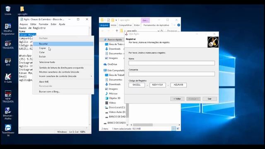Choose Sentido de leitura da direita option

click(x=63, y=67)
